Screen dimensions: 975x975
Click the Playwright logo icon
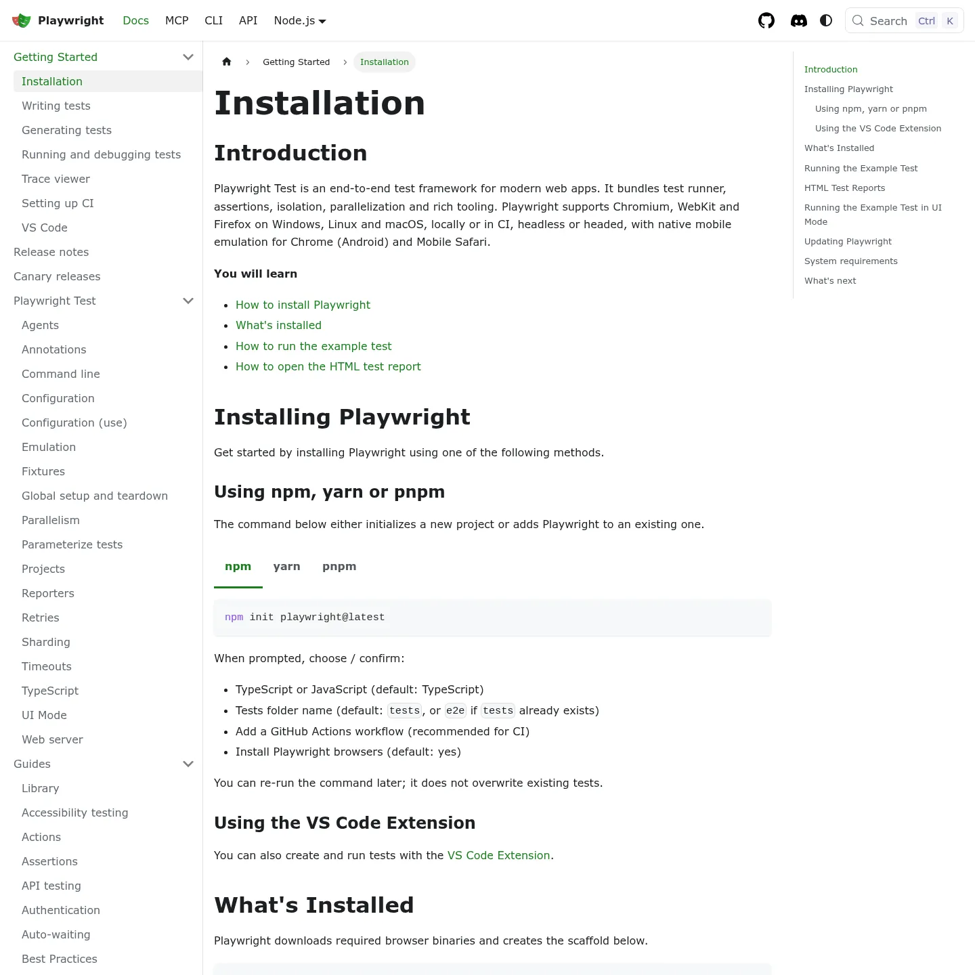click(22, 20)
